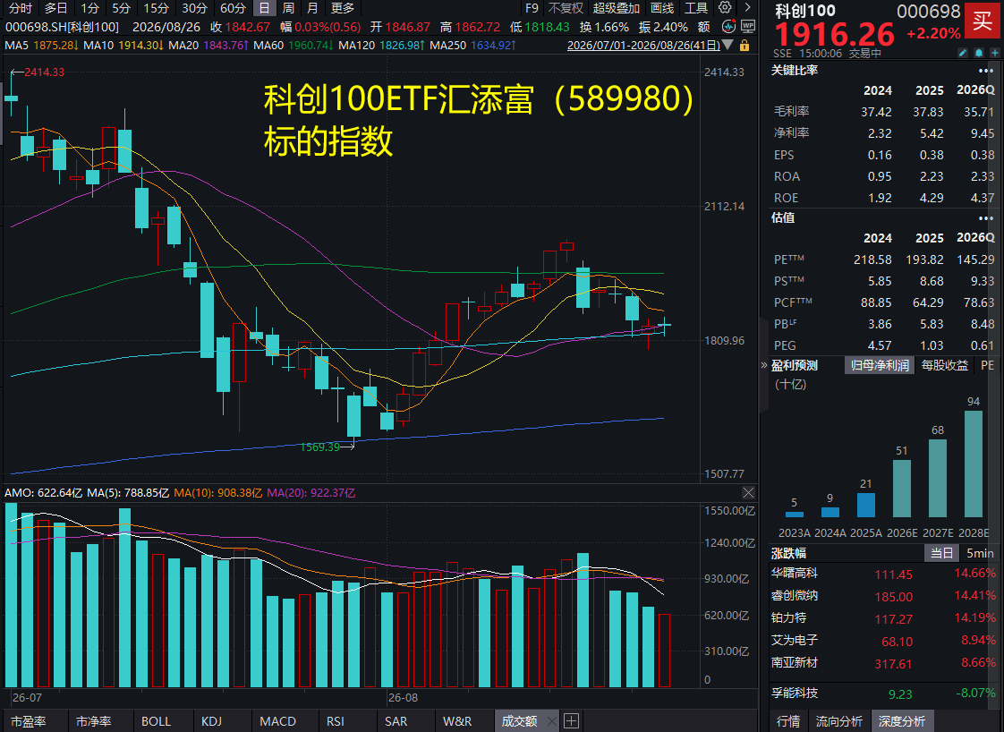
Task: Open the pulse monitor icon with red dot
Action: [x=728, y=27]
